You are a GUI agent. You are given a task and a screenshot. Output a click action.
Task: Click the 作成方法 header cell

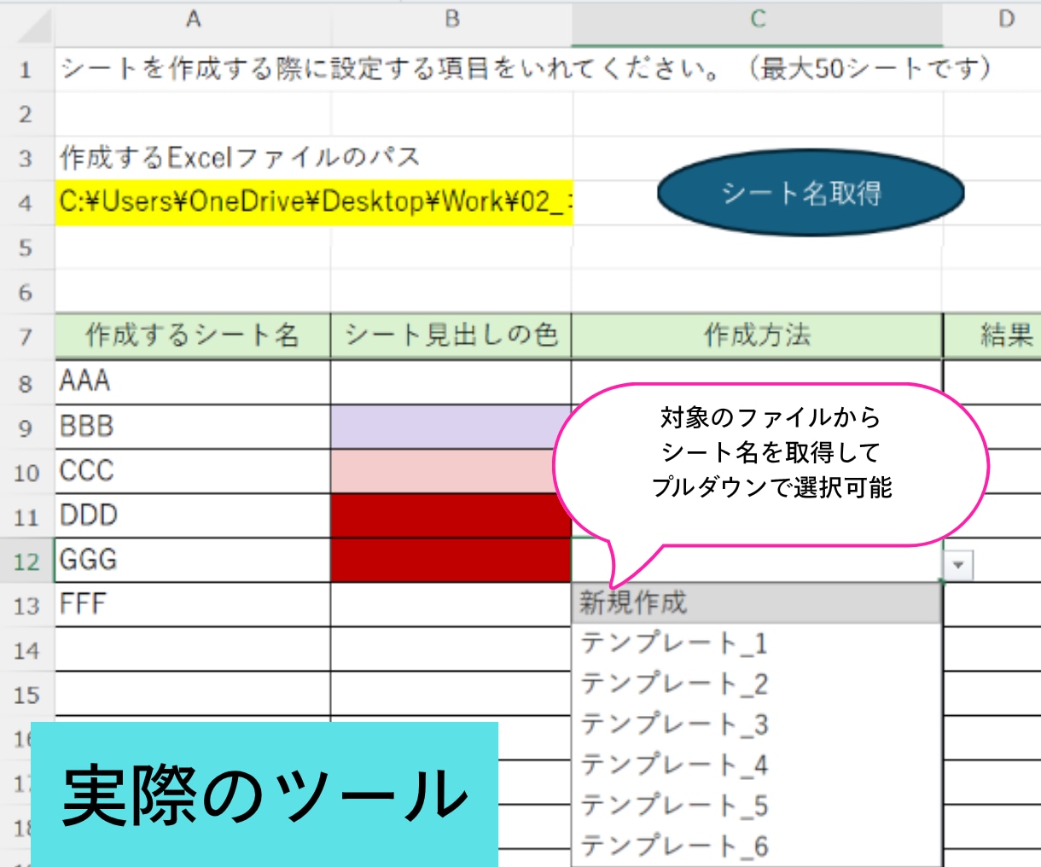tap(758, 335)
